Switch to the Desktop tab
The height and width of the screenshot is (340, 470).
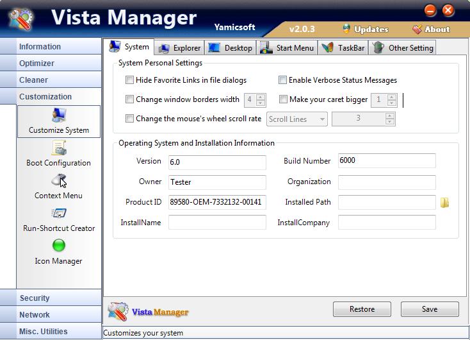pyautogui.click(x=231, y=47)
